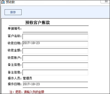Focus the 收款金额 input field
Viewport: 110px width, 94px height.
55,51
